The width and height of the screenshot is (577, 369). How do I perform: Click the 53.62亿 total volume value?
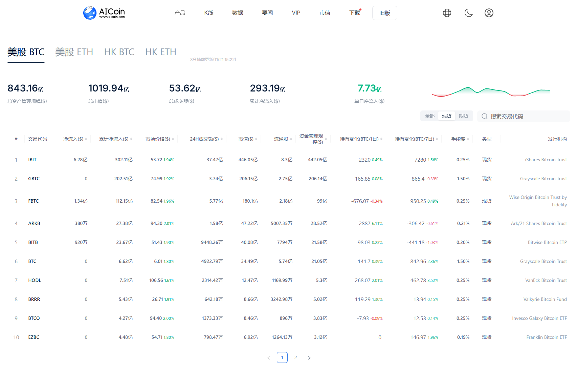185,88
